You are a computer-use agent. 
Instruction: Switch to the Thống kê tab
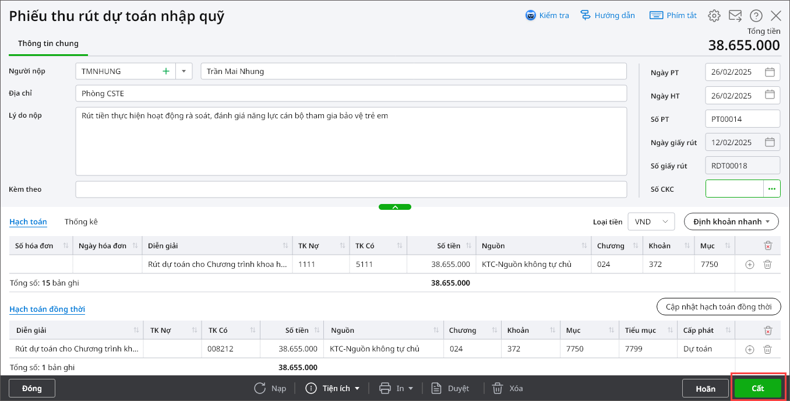81,221
